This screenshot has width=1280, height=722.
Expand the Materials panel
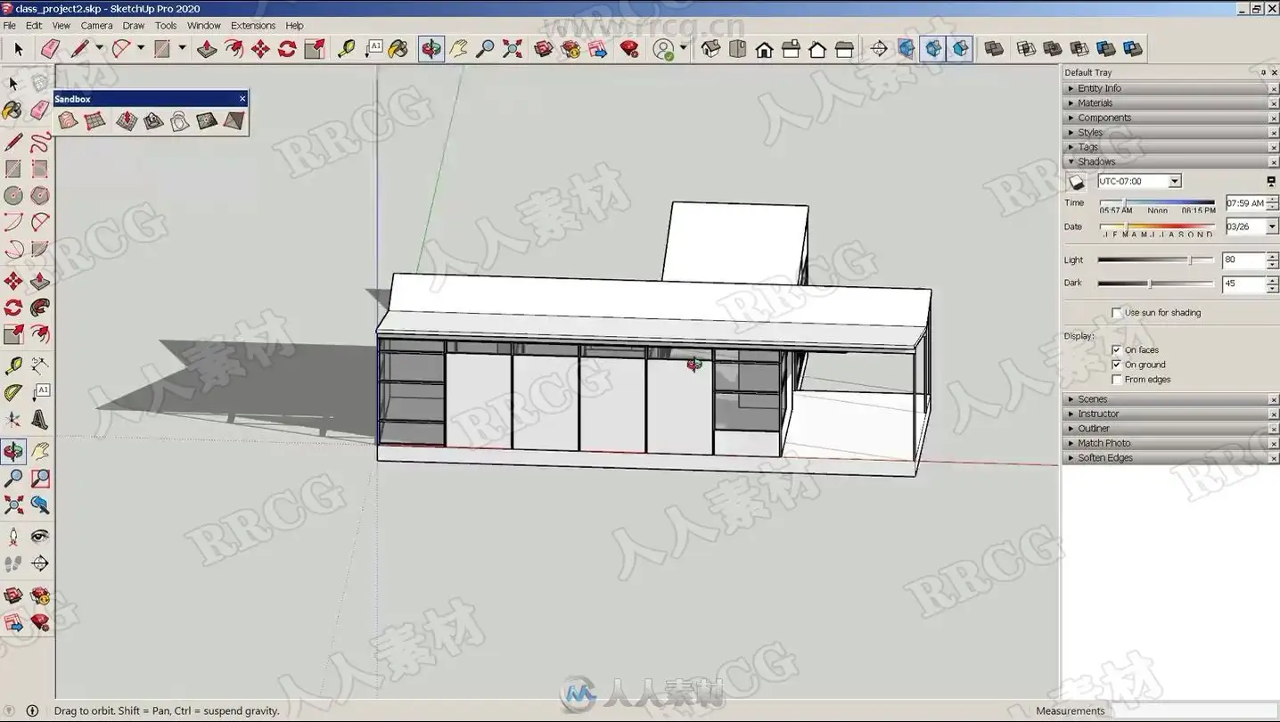(x=1170, y=103)
